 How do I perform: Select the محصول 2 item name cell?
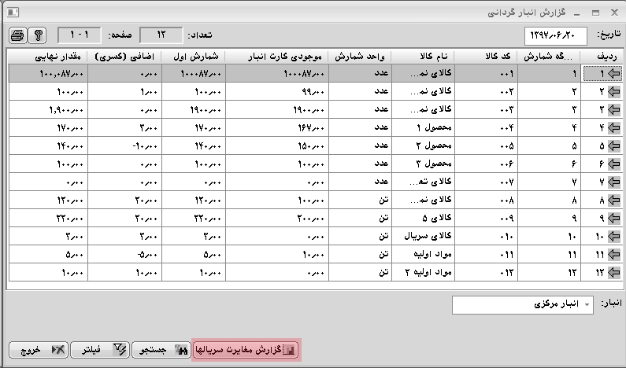pyautogui.click(x=423, y=146)
